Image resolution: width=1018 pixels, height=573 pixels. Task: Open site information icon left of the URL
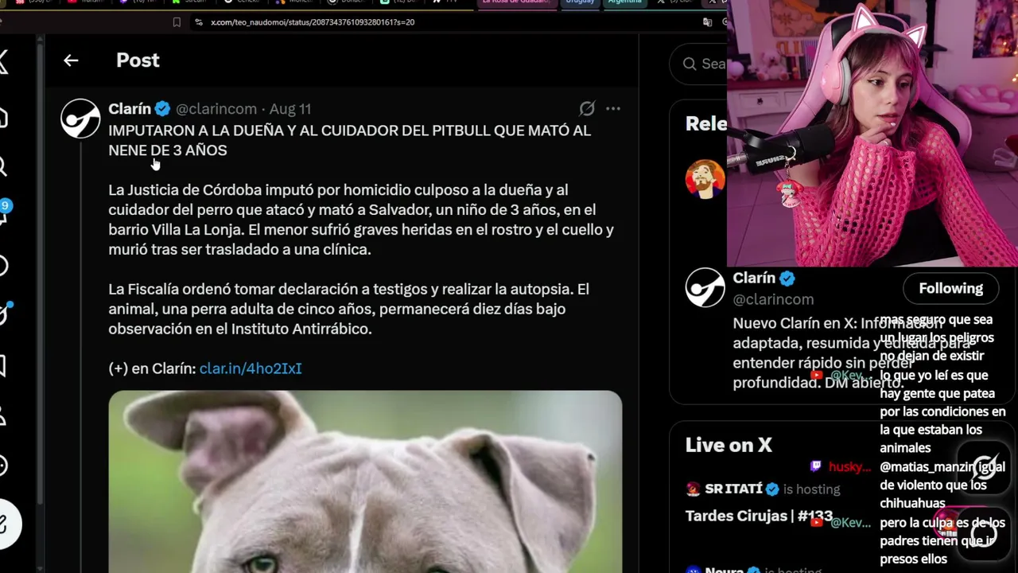click(x=199, y=22)
